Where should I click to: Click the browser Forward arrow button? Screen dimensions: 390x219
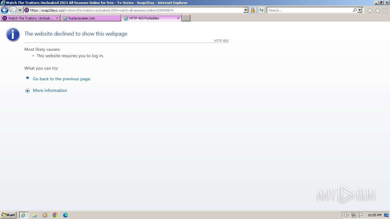click(x=13, y=10)
